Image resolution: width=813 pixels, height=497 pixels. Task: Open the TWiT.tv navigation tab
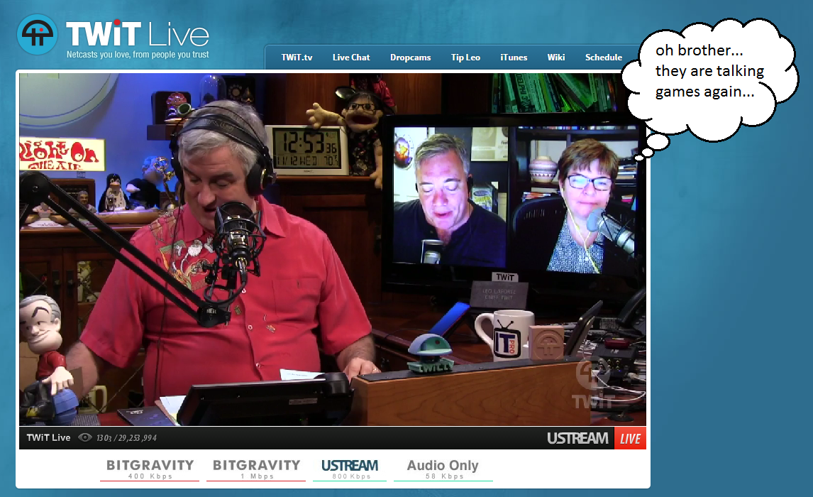click(297, 58)
